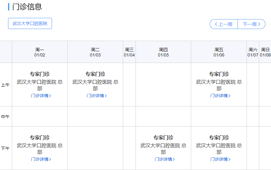
Task: Open 门诊详情 for Monday morning
Action: (x=41, y=96)
